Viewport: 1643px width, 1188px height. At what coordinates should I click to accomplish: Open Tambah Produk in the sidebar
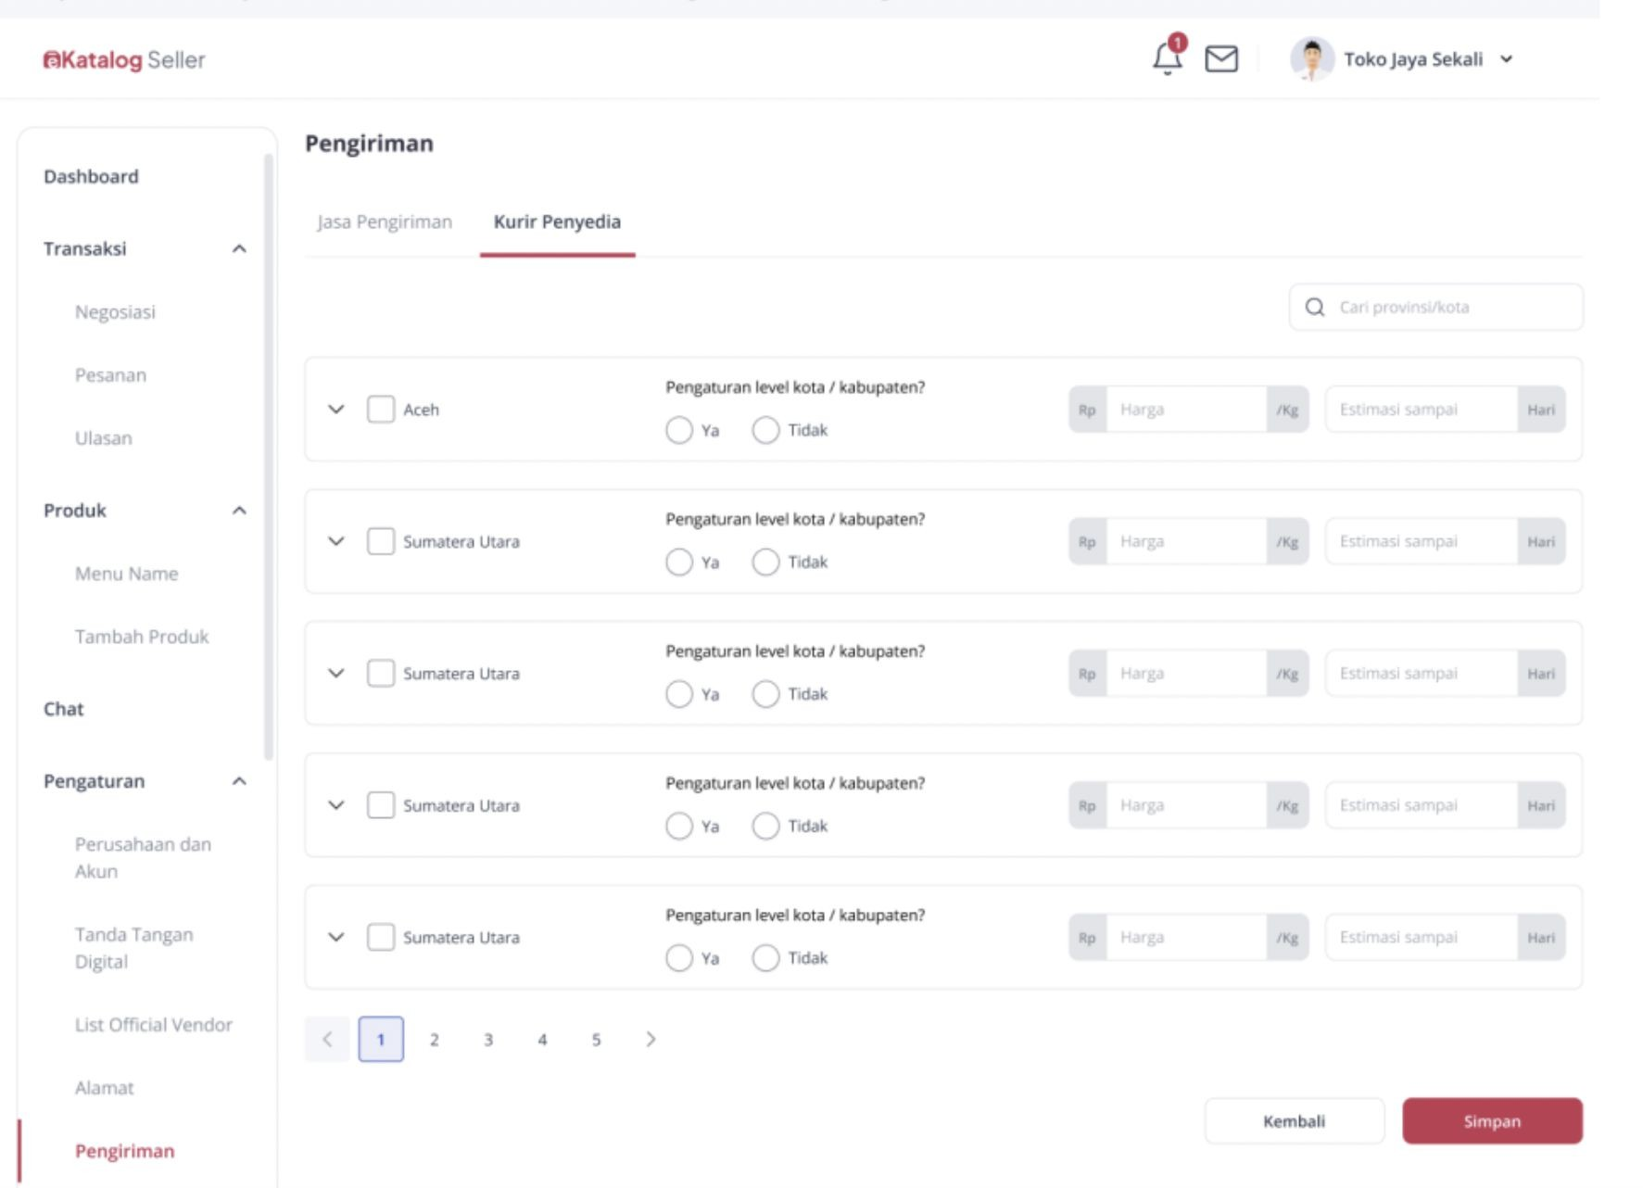[x=142, y=637]
